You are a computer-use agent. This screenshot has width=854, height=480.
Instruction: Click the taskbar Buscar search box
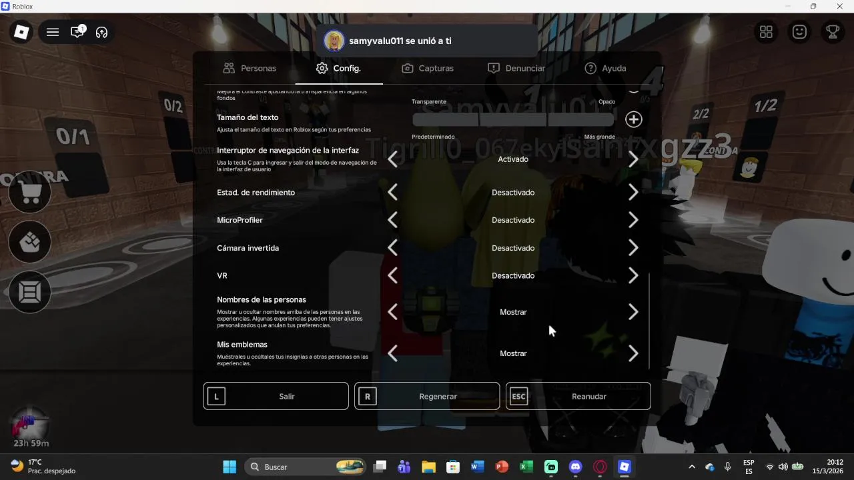[306, 467]
